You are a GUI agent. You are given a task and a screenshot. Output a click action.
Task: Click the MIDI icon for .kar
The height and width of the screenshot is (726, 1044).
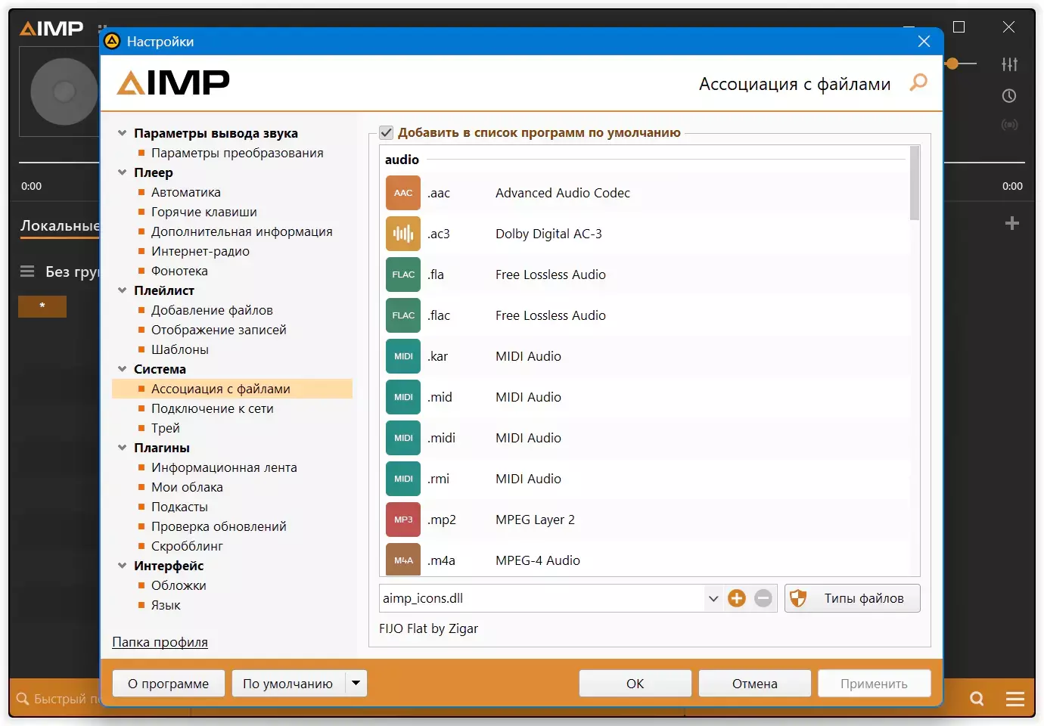point(403,356)
